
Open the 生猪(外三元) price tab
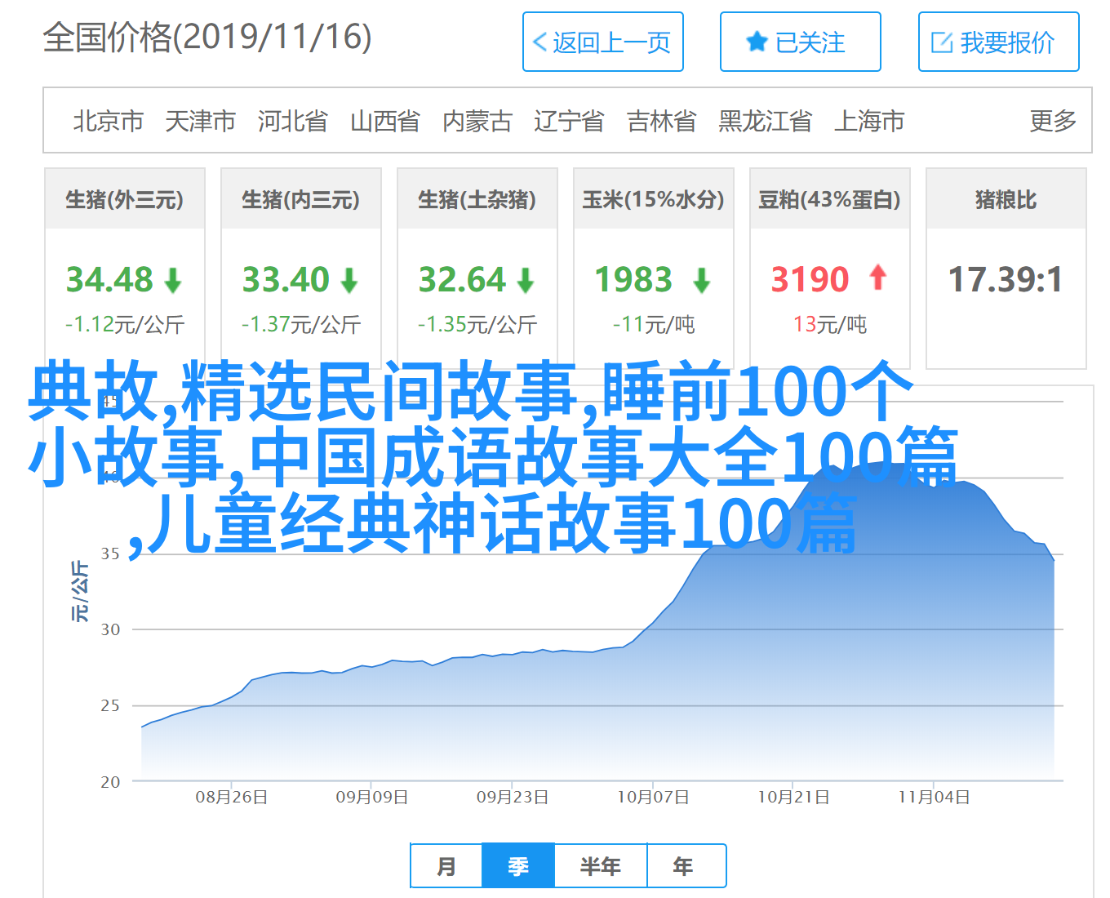(x=125, y=199)
